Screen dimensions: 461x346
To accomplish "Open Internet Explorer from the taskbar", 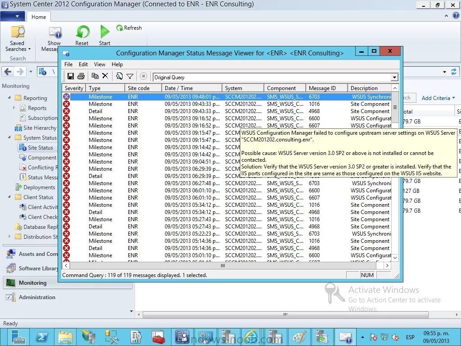I will pos(252,337).
